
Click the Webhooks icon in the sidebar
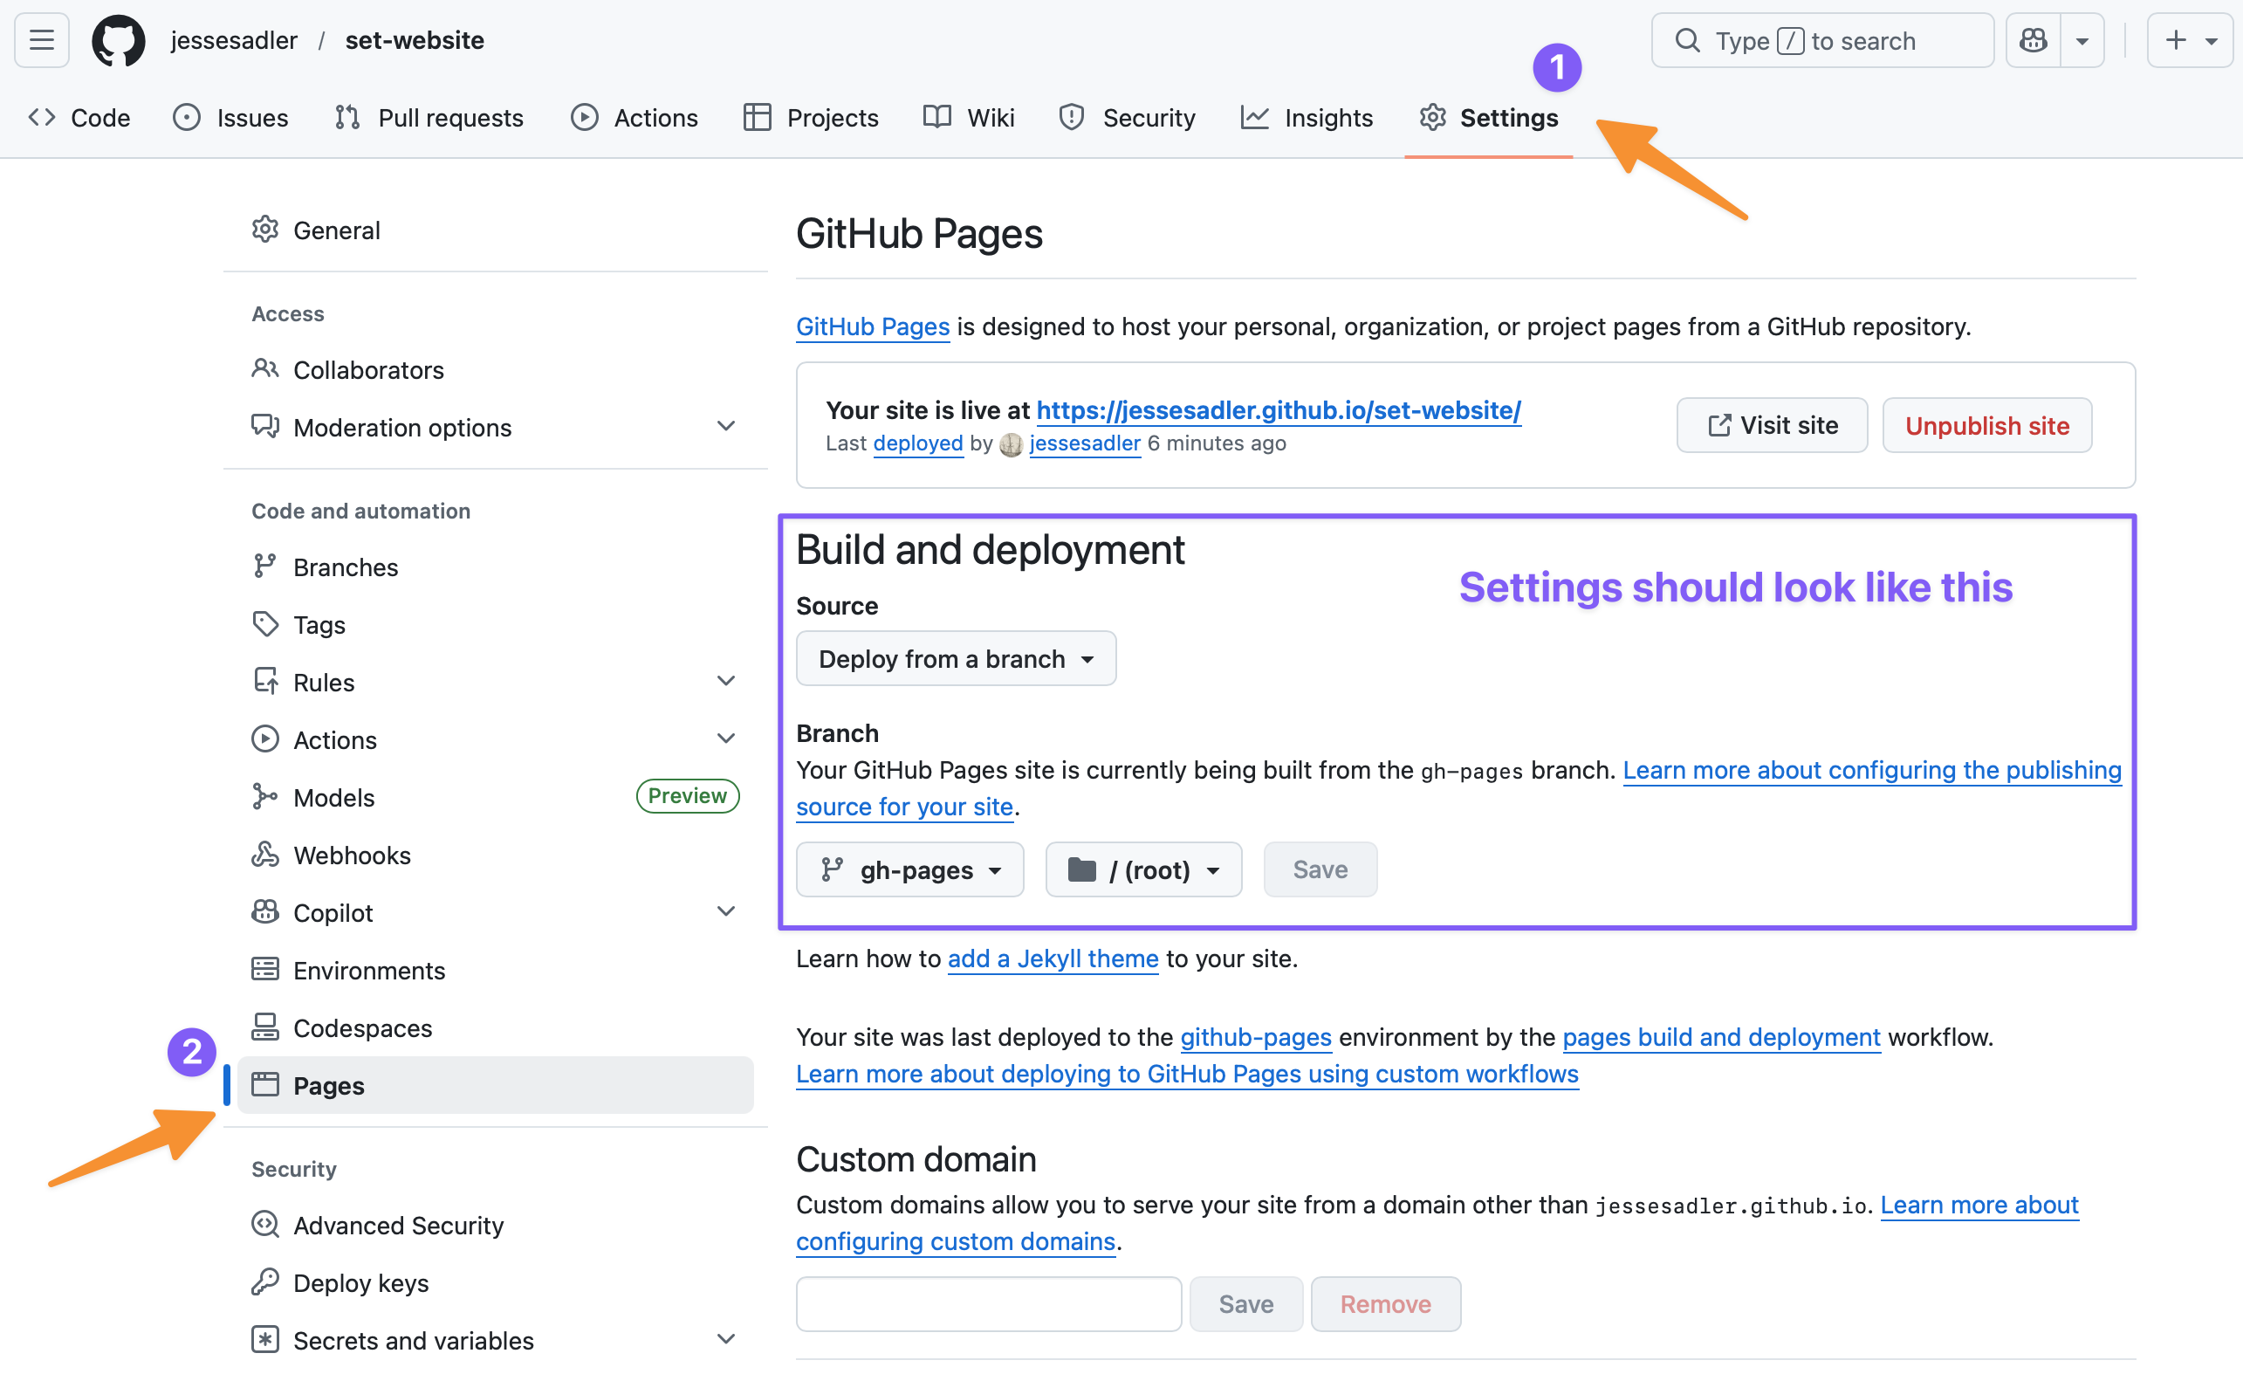click(x=265, y=854)
